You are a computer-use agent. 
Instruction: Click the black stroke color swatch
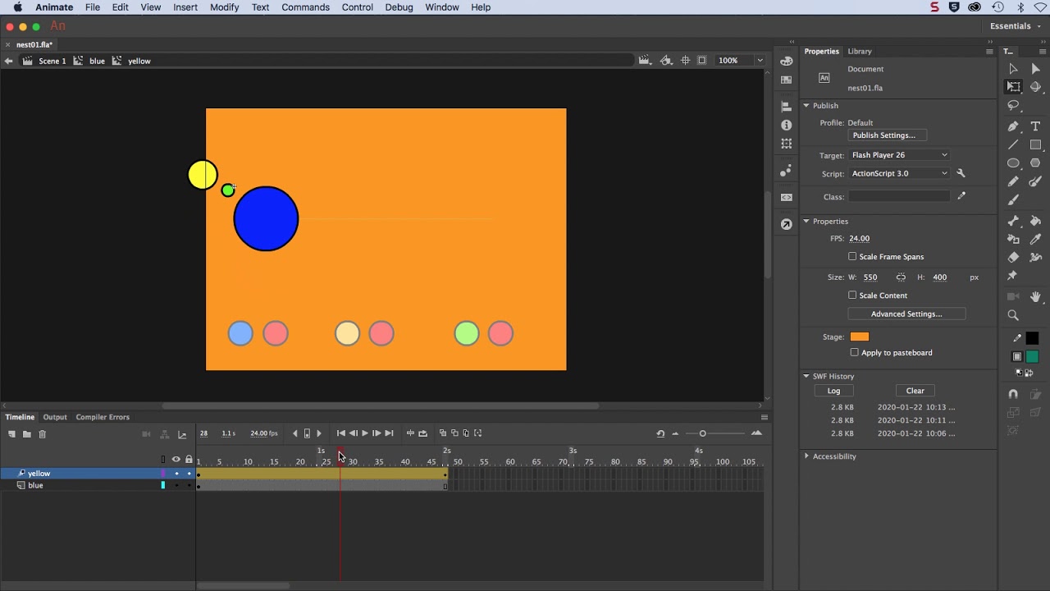click(1032, 338)
